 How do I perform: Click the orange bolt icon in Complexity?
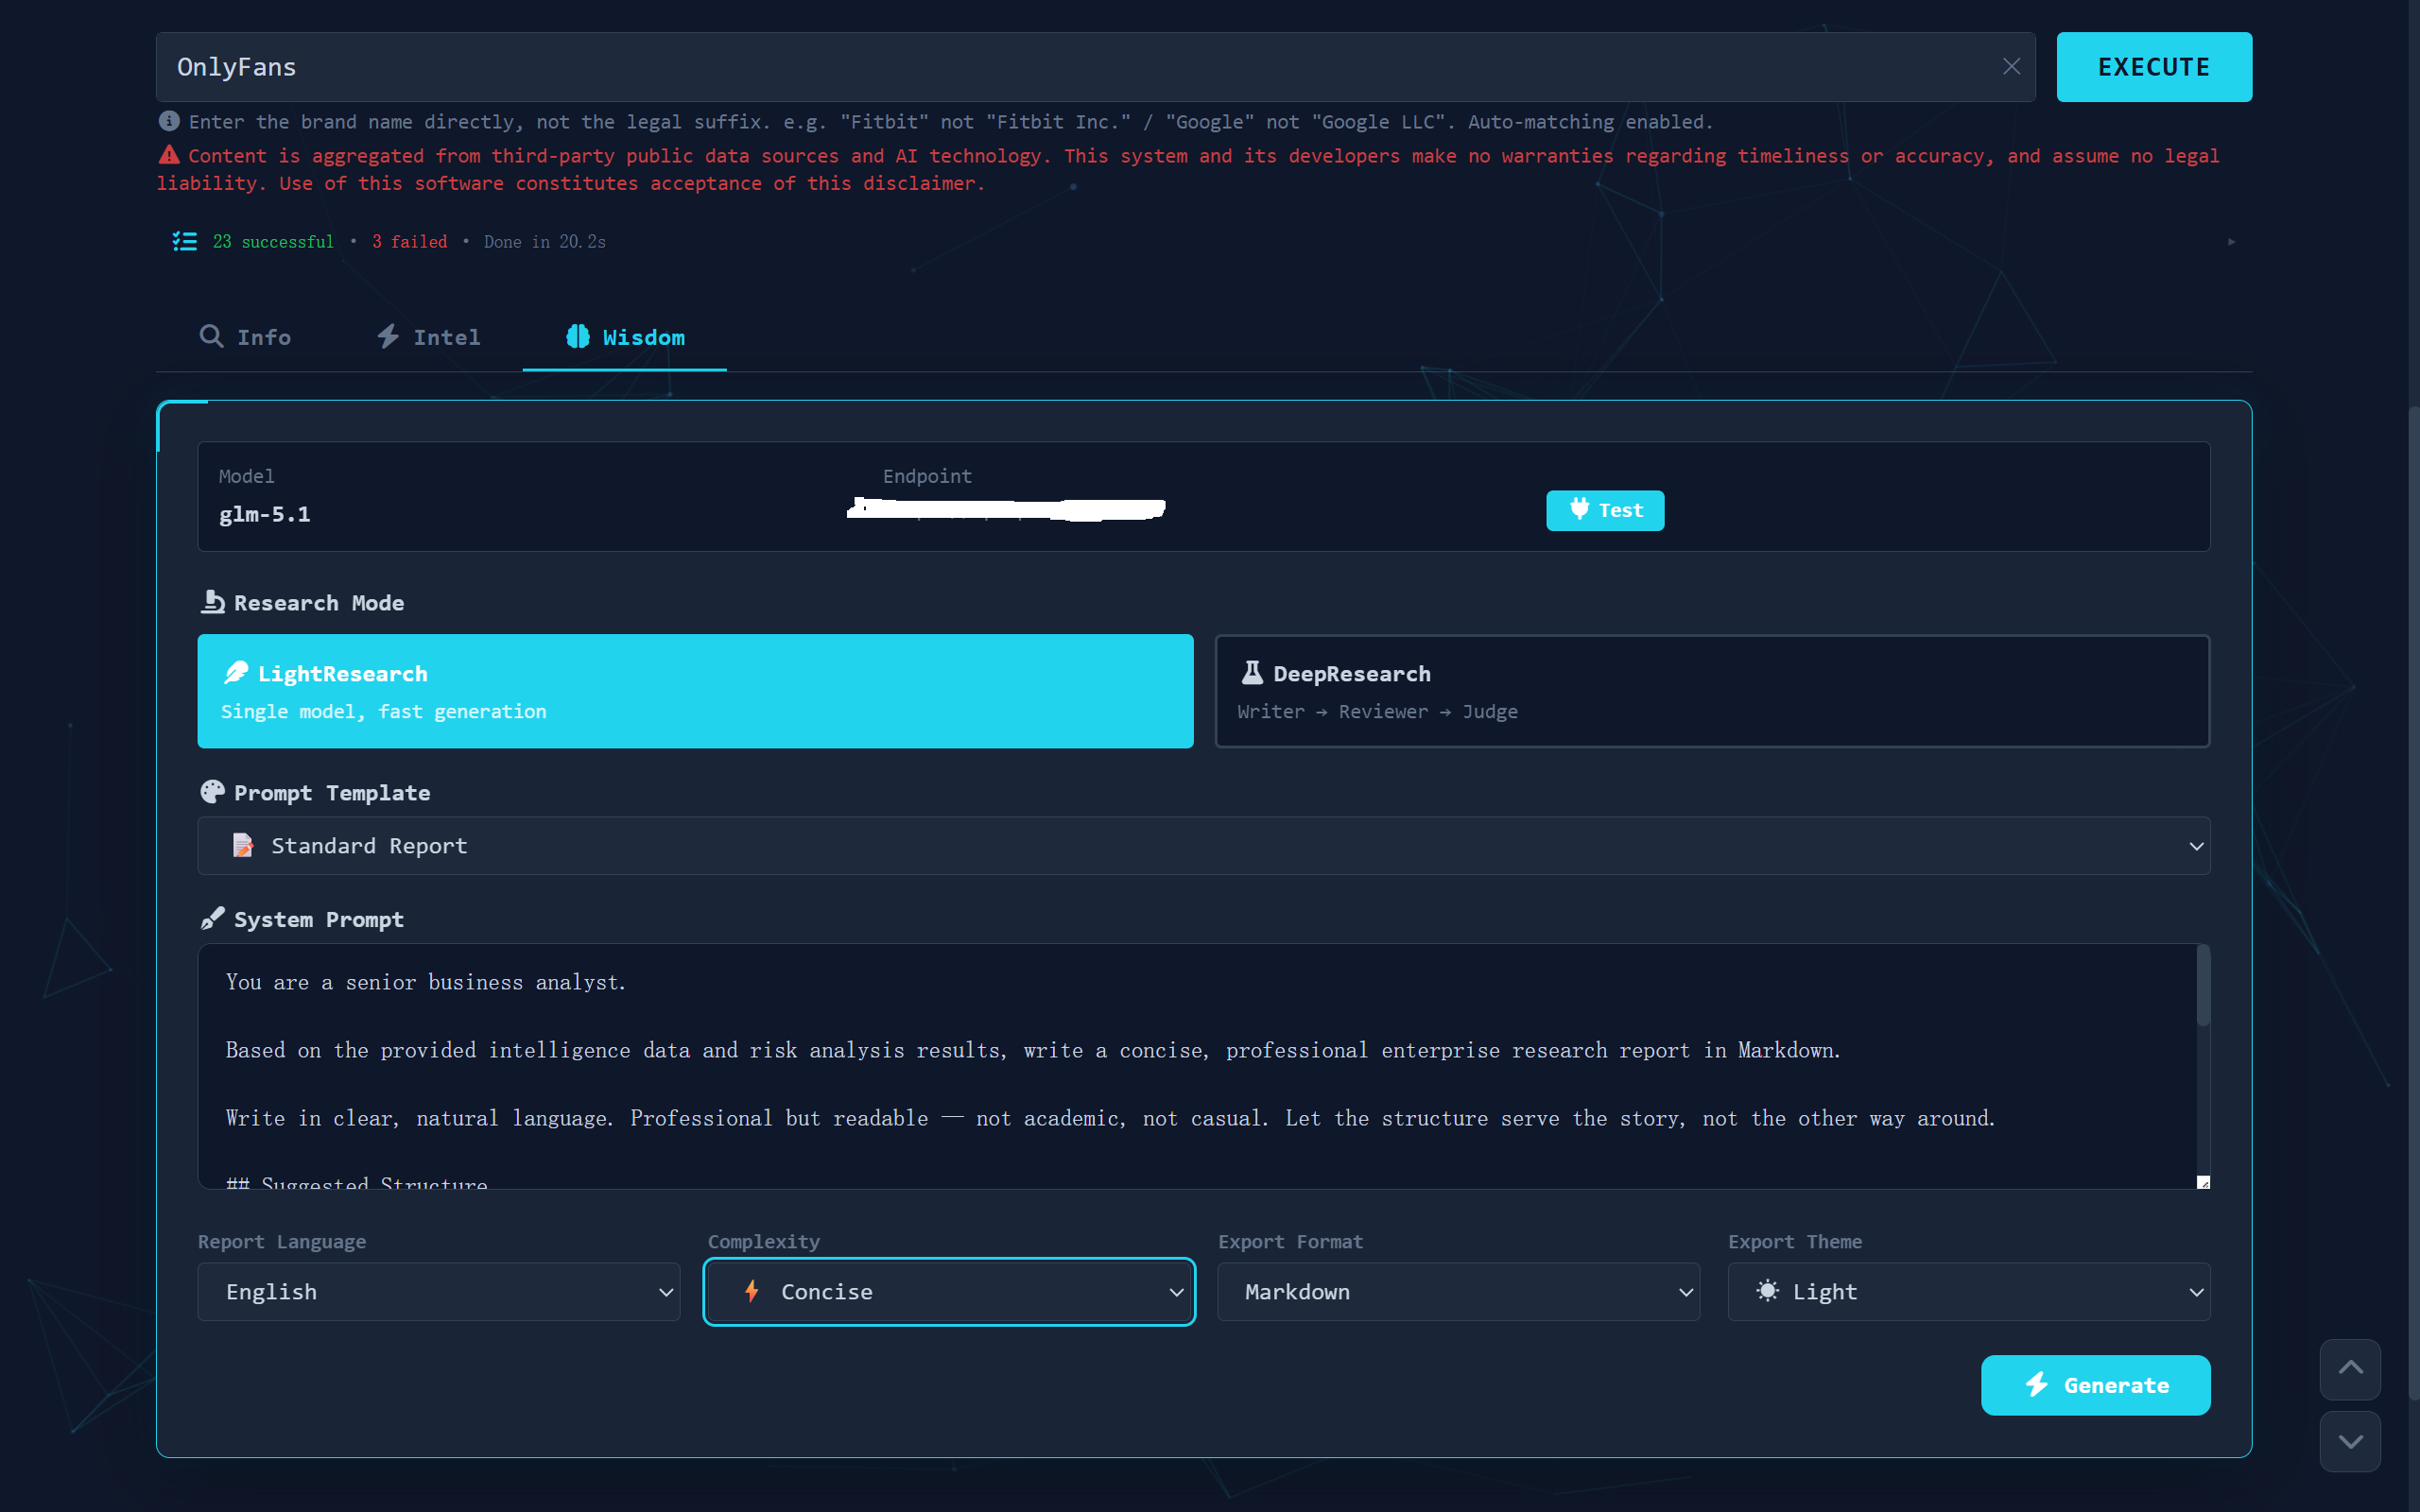(x=752, y=1291)
